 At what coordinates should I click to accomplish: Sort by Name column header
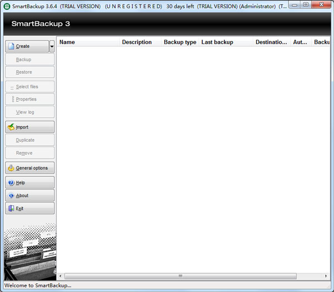[x=88, y=42]
